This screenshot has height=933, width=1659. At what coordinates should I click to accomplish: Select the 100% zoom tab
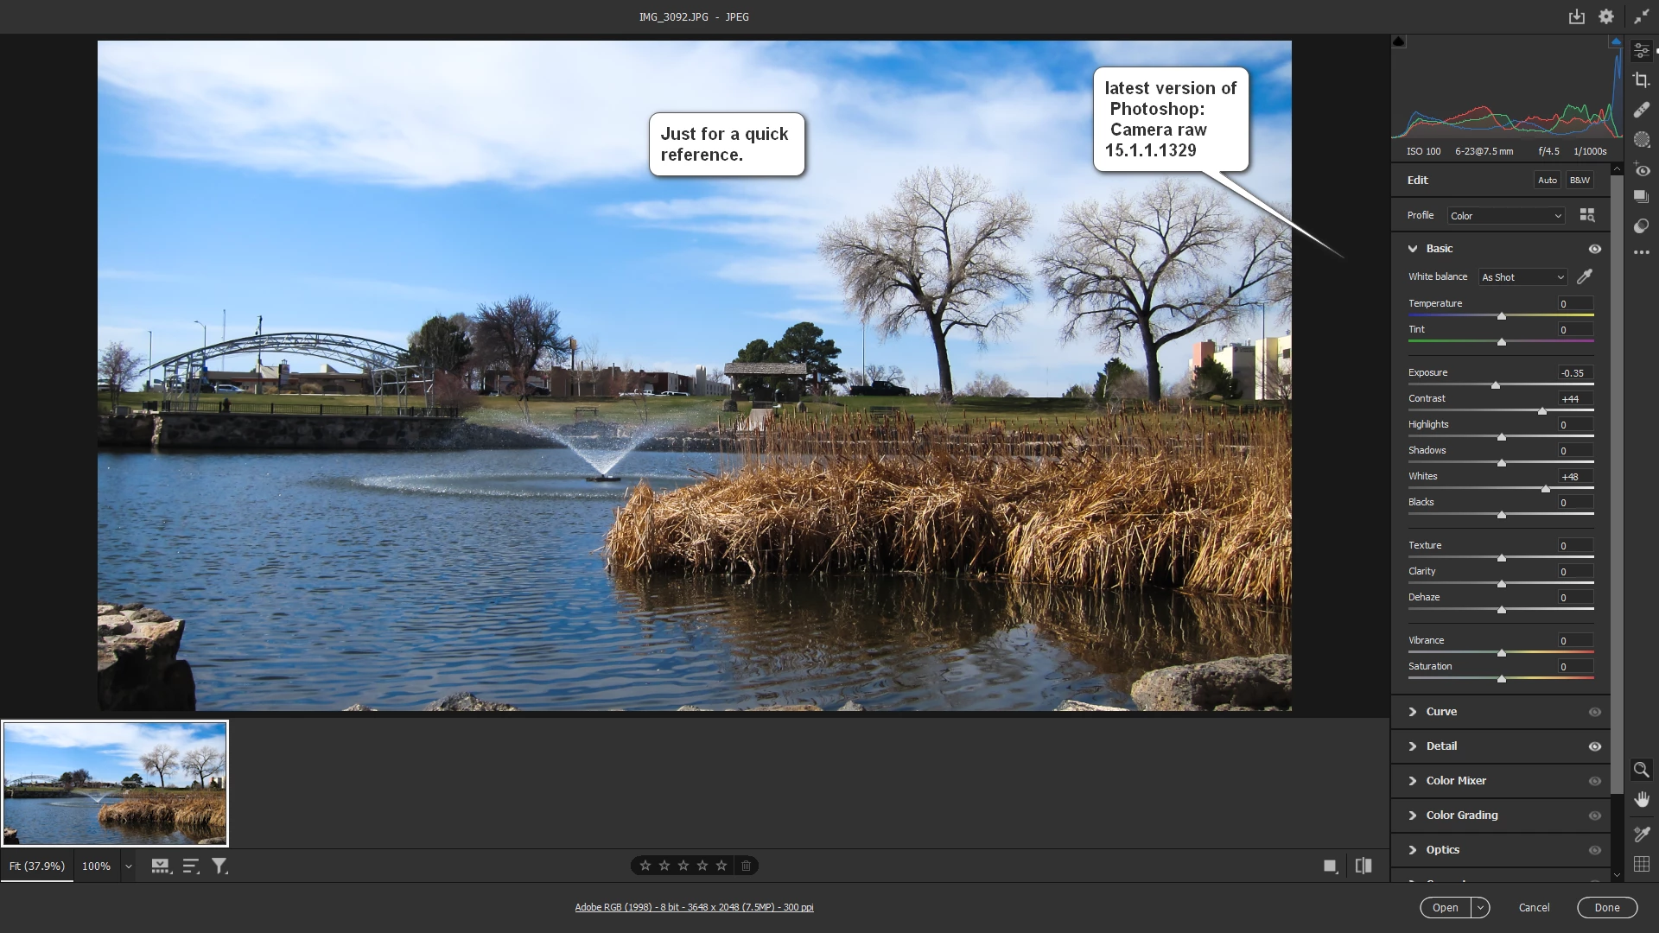click(96, 866)
